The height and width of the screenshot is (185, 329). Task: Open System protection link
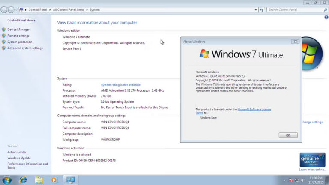point(20,42)
